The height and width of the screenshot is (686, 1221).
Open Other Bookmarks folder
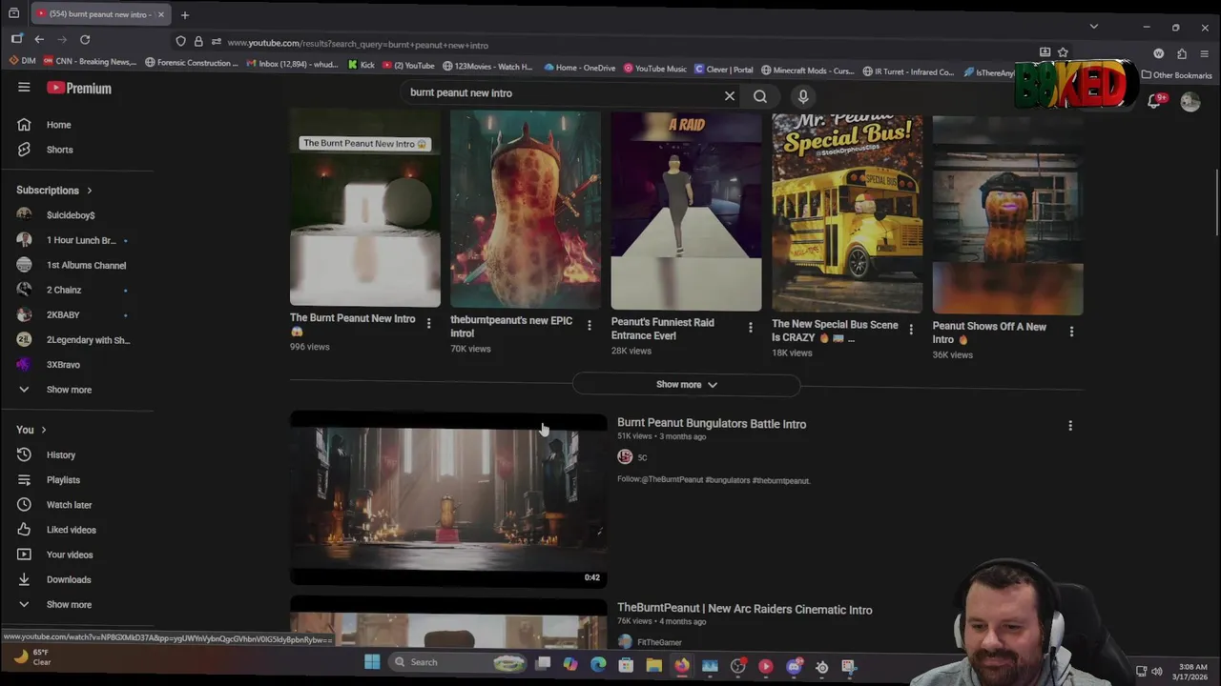(x=1177, y=75)
